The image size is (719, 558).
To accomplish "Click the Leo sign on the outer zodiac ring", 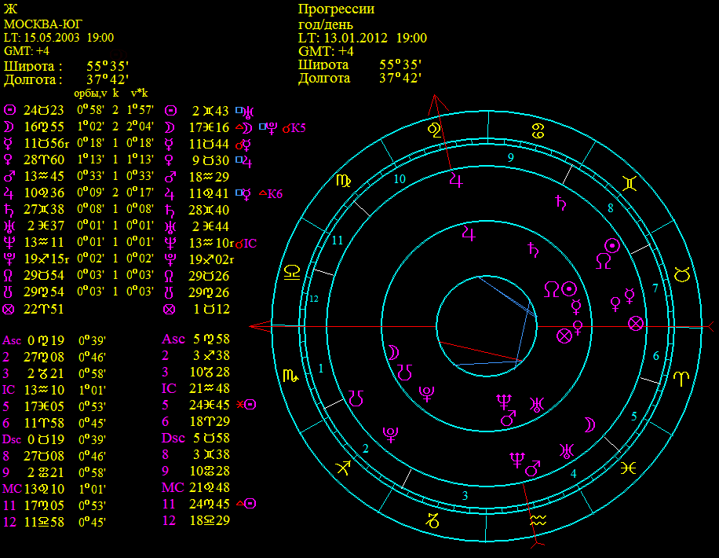I will point(434,130).
